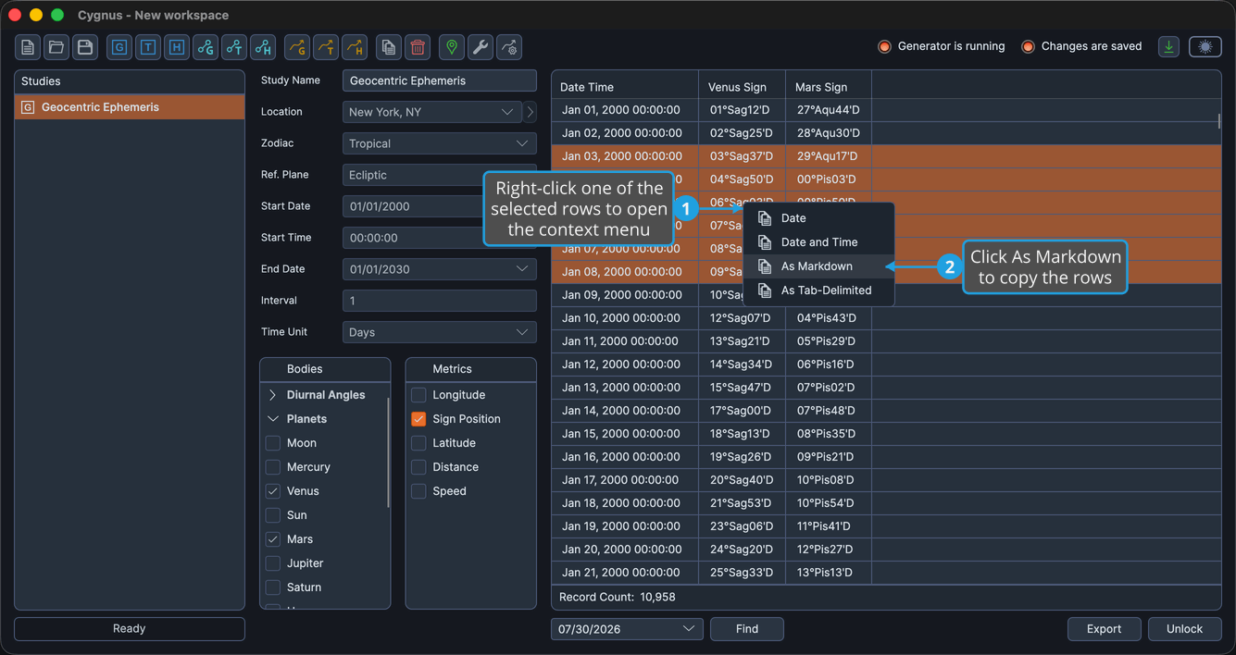This screenshot has width=1236, height=655.
Task: Click the Ready status button
Action: [130, 629]
